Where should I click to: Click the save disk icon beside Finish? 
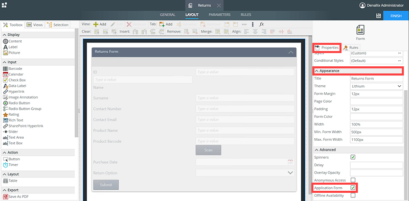pos(378,16)
